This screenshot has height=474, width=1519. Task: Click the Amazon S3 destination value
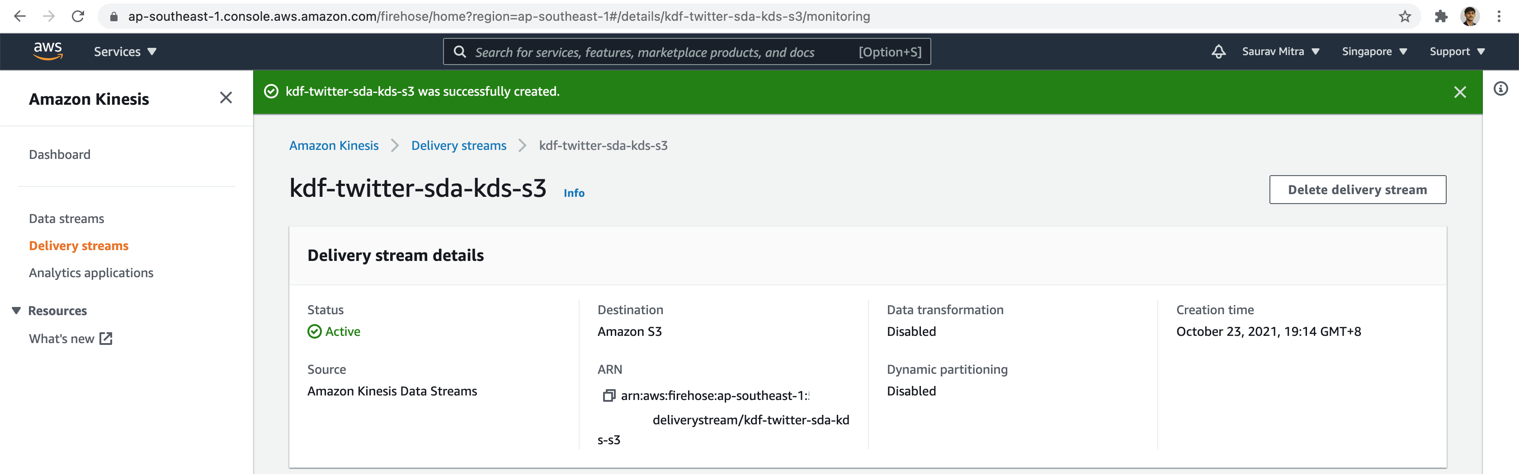click(x=629, y=331)
